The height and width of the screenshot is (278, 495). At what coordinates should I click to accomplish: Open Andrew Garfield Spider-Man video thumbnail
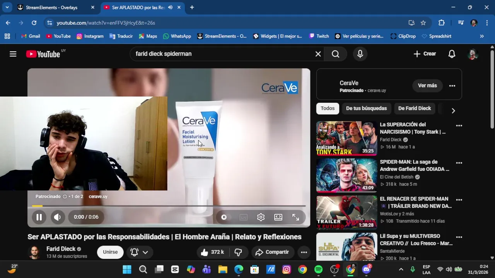tap(346, 175)
